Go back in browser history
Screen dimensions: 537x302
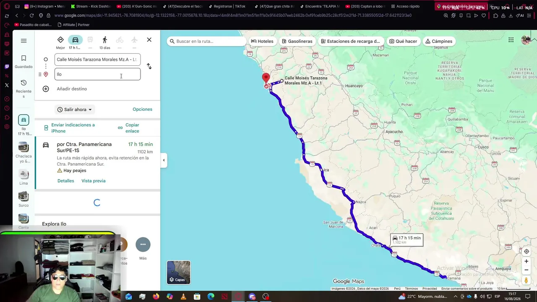[16, 16]
